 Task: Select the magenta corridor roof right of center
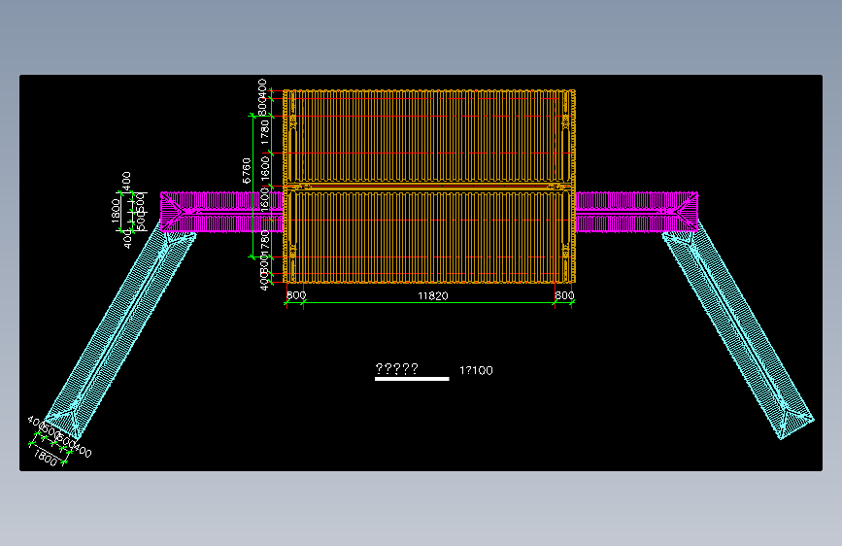[x=637, y=212]
